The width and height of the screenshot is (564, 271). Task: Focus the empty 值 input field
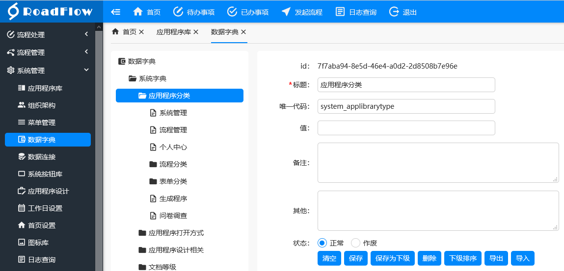click(x=406, y=128)
